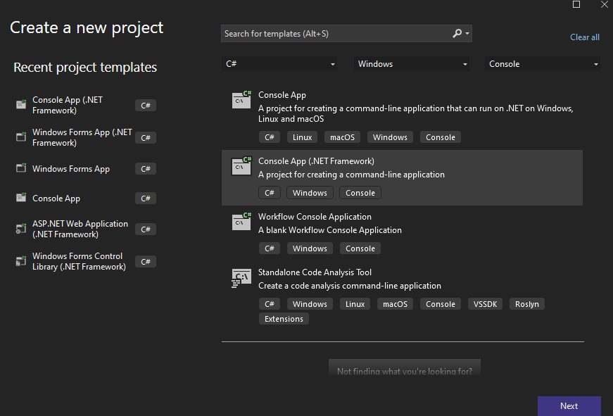This screenshot has width=613, height=416.
Task: Click recent Windows Forms App (.NET Framework) icon
Action: 21,137
